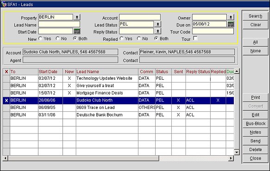This screenshot has height=171, width=270.
Task: Tick the Tour checkbox
Action: click(195, 38)
